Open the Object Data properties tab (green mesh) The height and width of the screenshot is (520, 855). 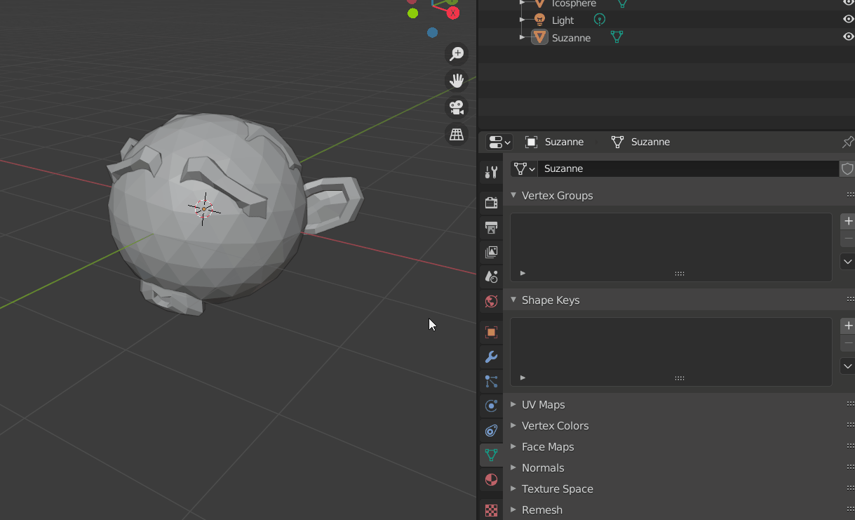coord(491,455)
